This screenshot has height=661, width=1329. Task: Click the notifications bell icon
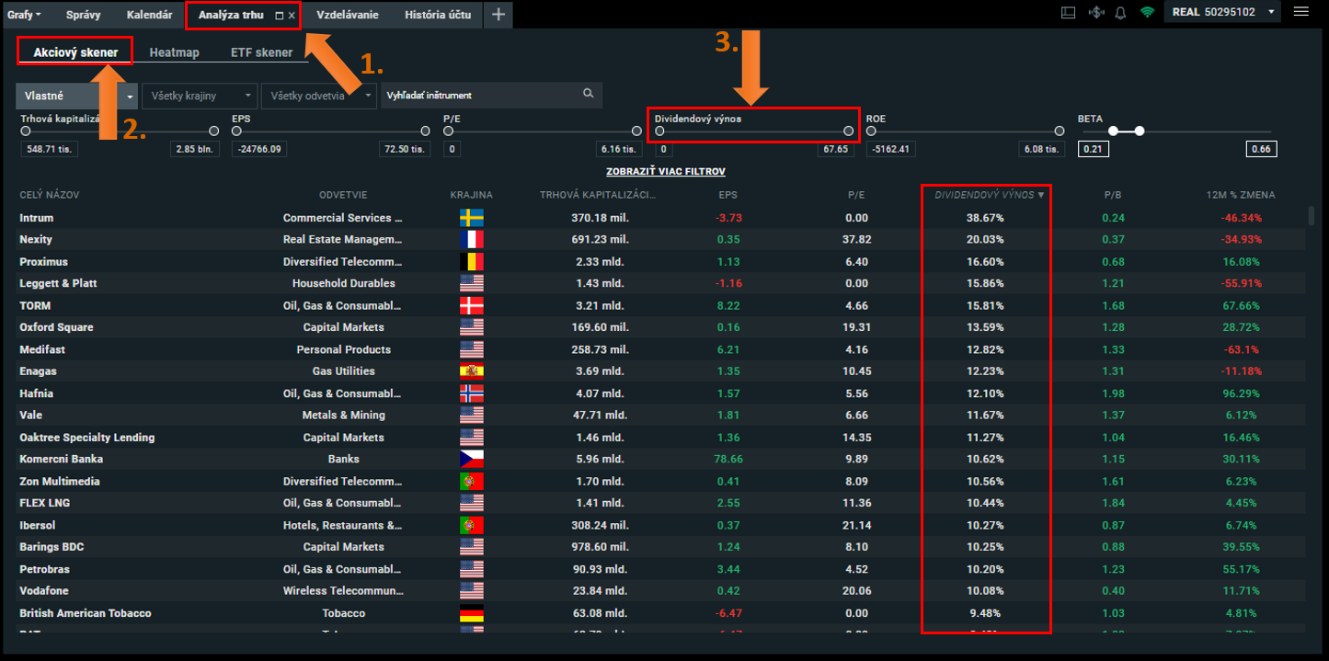click(1120, 13)
